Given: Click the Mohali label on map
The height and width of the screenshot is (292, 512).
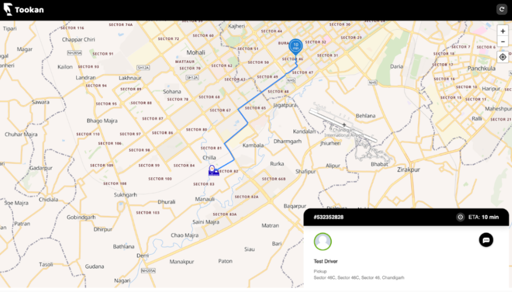Looking at the screenshot, I should [x=196, y=52].
